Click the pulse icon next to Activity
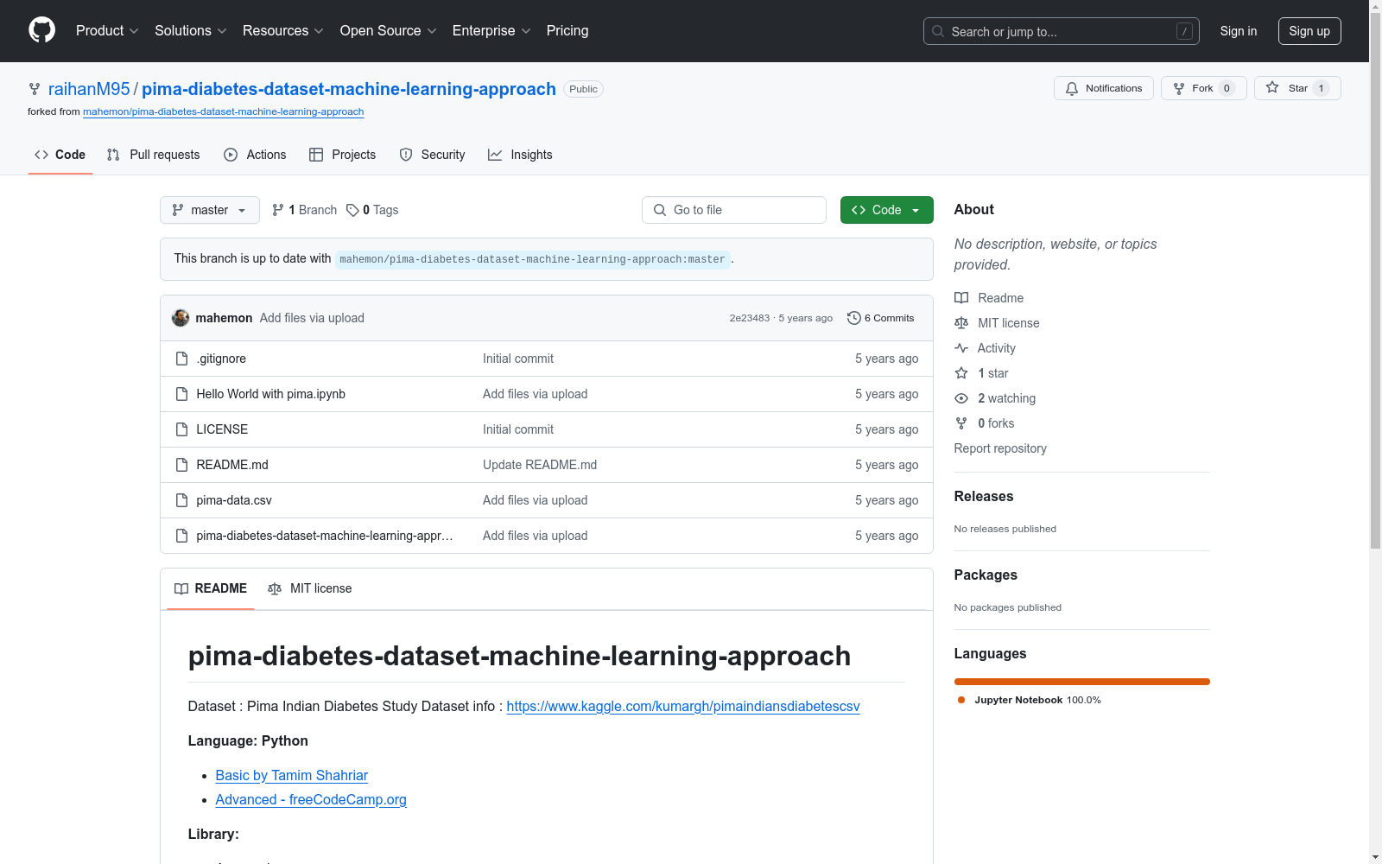This screenshot has height=864, width=1382. (961, 348)
